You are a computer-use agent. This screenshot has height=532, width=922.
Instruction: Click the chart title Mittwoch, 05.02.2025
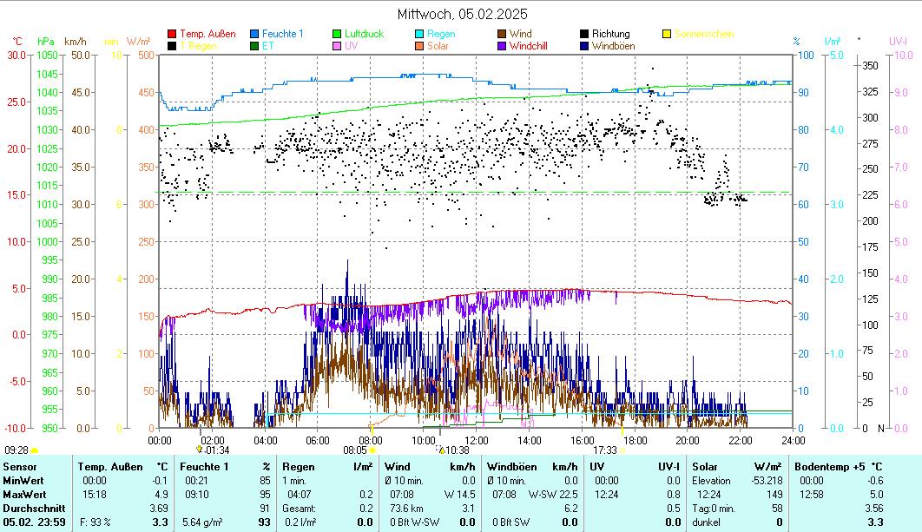click(x=462, y=14)
